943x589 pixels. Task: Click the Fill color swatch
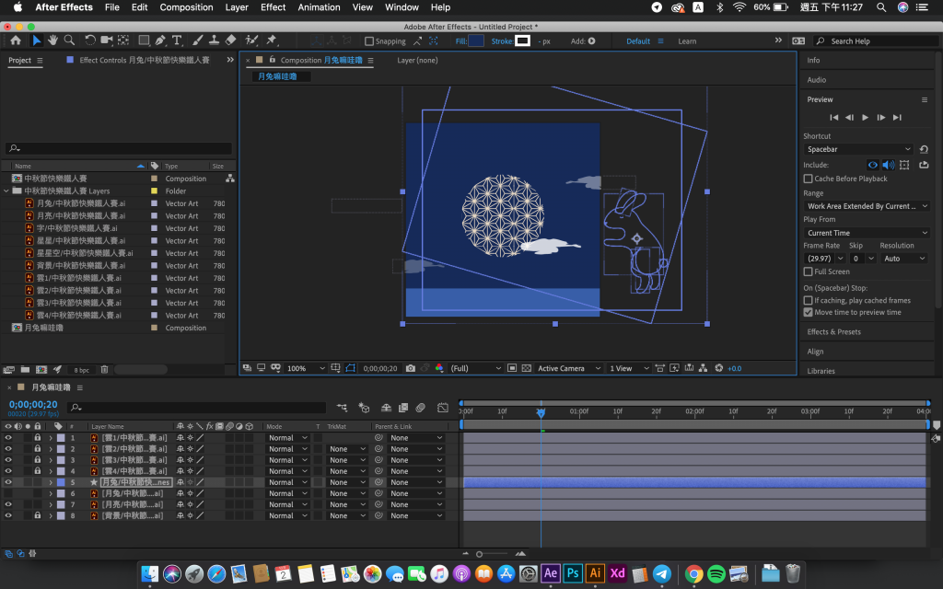[476, 41]
